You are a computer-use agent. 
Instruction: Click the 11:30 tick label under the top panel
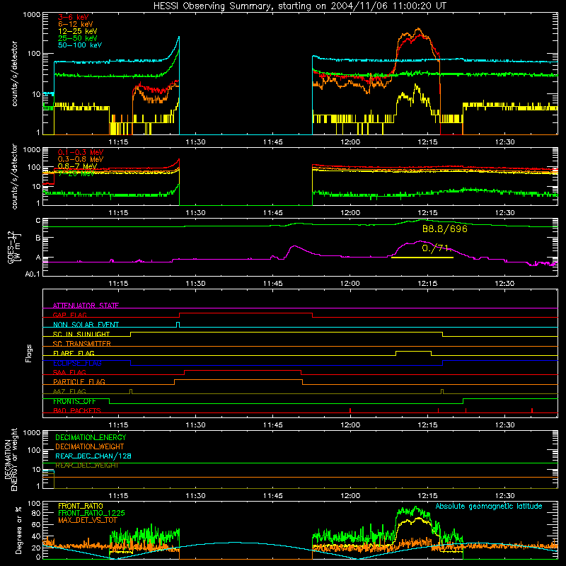[x=195, y=142]
